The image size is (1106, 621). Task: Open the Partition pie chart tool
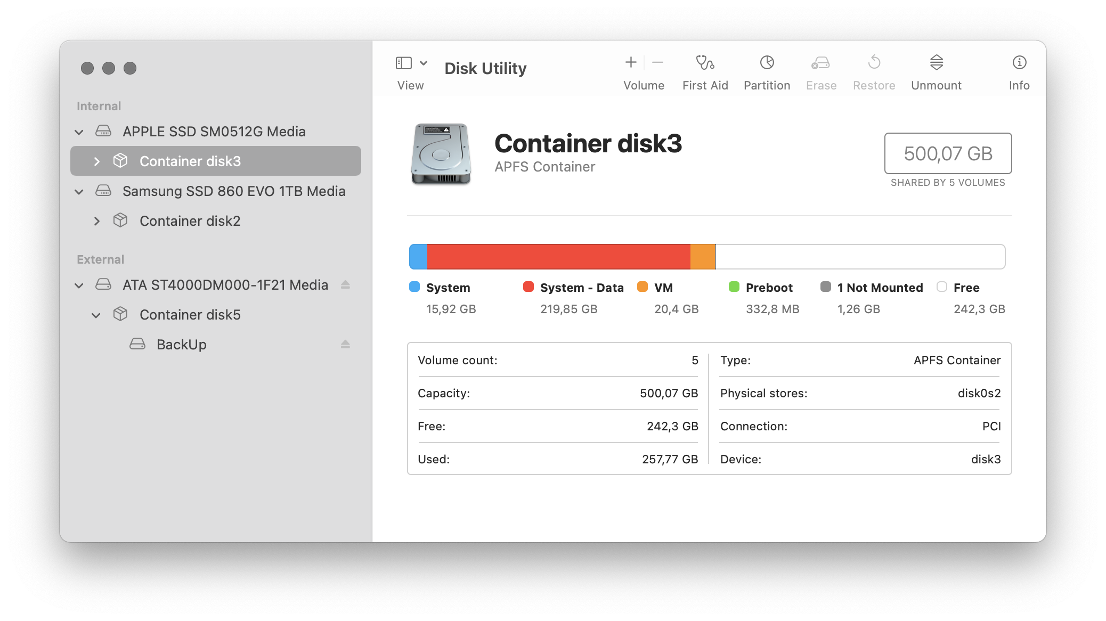click(x=767, y=63)
